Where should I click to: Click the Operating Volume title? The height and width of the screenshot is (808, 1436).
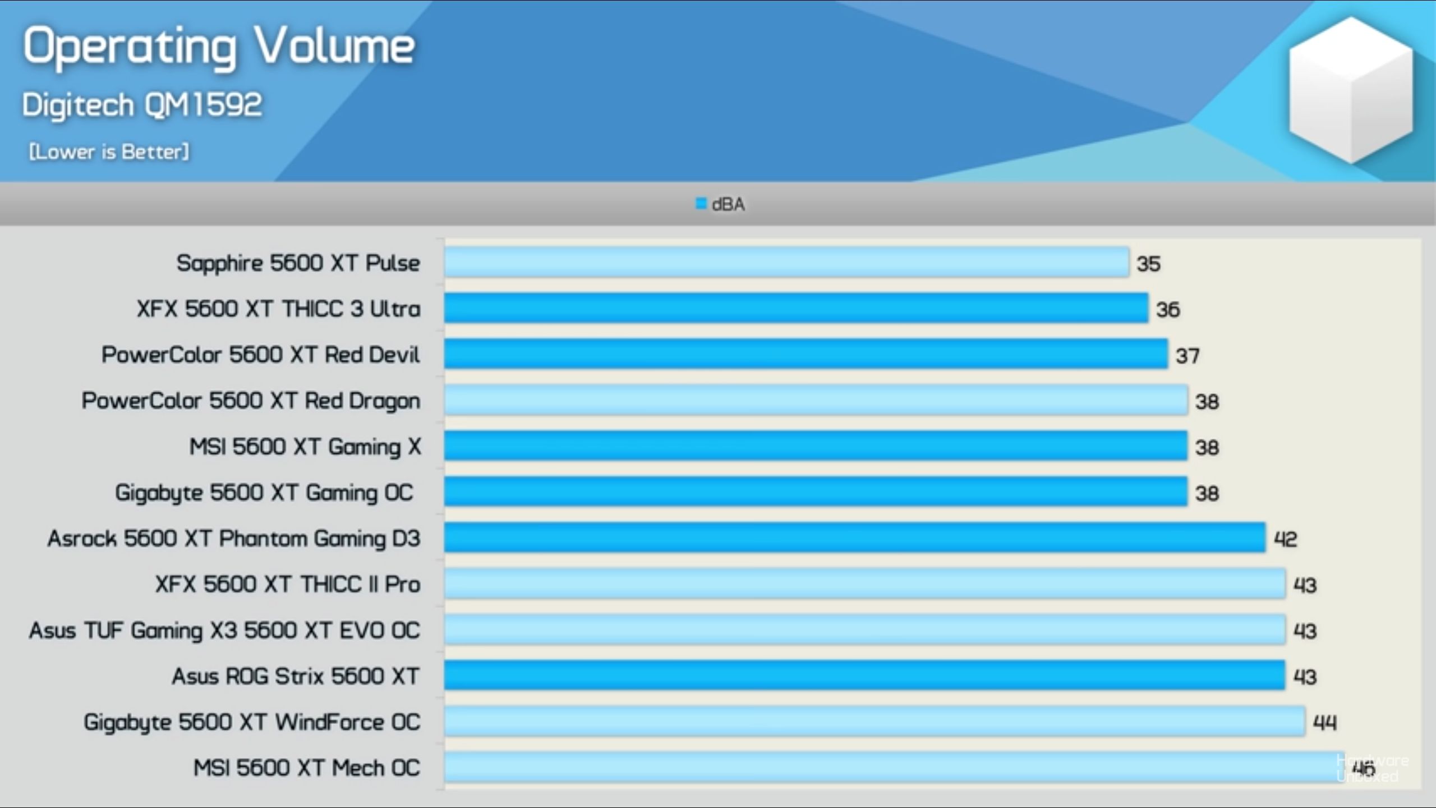coord(219,46)
